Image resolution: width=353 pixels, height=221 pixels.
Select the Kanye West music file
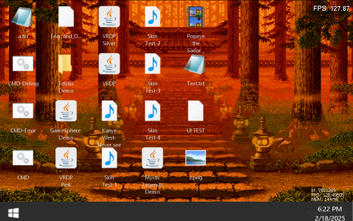coord(109,111)
